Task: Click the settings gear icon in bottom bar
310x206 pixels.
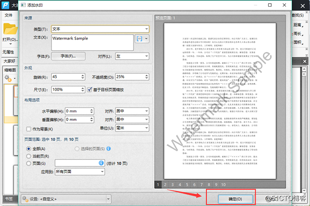Action: tap(25, 199)
